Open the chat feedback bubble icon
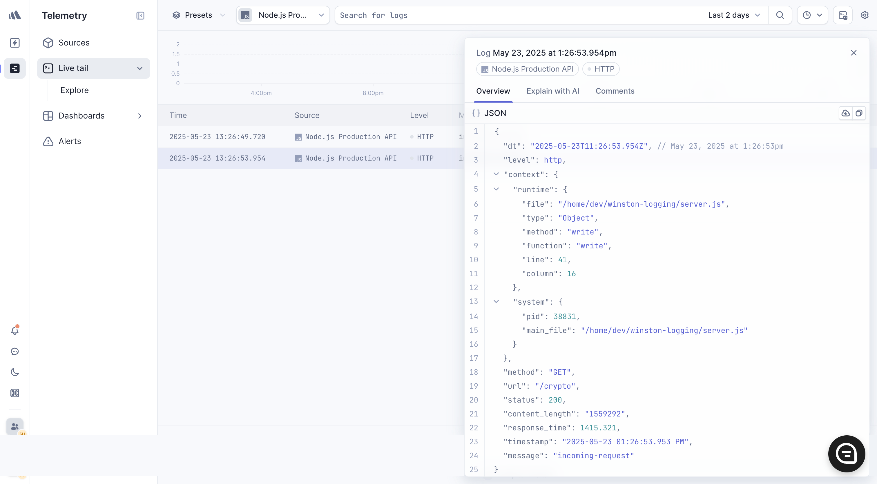The image size is (877, 484). [x=15, y=351]
